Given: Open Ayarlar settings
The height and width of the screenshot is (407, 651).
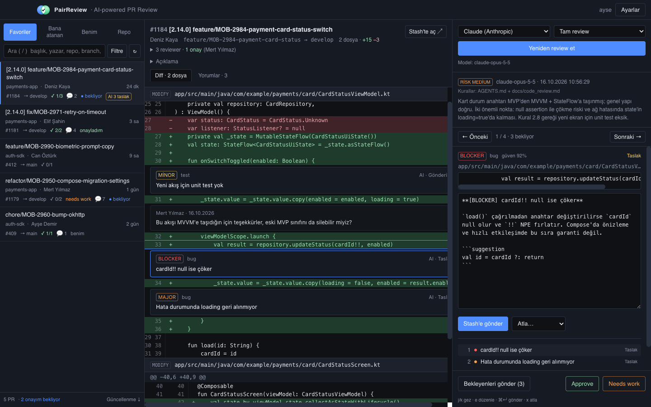Looking at the screenshot, I should pos(630,10).
